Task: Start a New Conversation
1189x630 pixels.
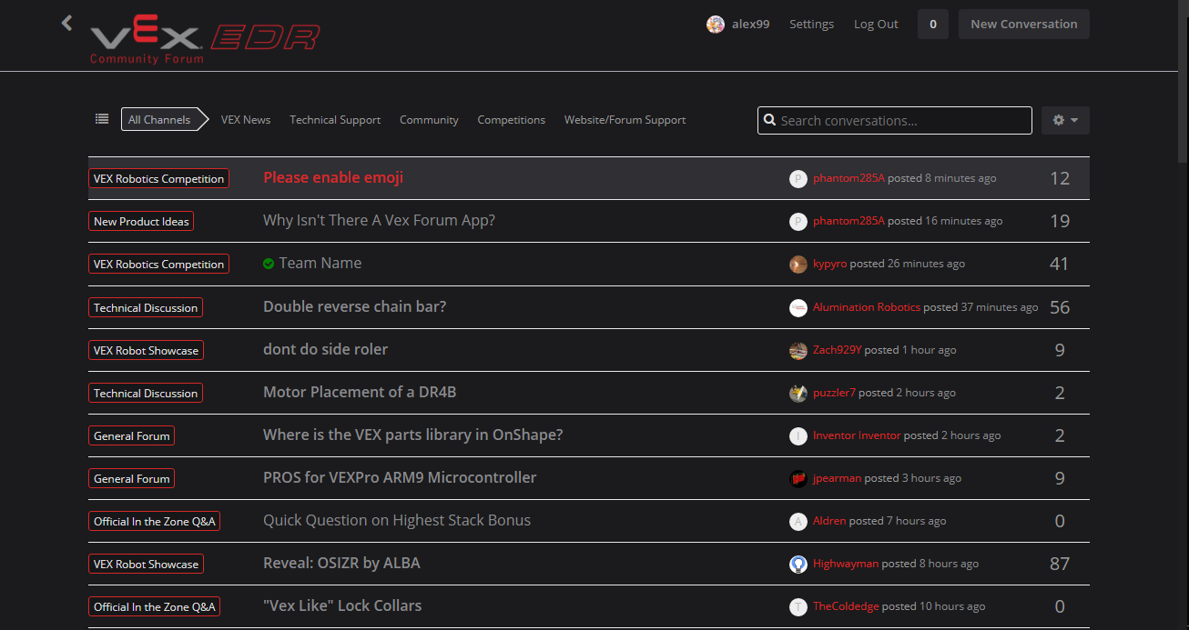Action: coord(1024,25)
